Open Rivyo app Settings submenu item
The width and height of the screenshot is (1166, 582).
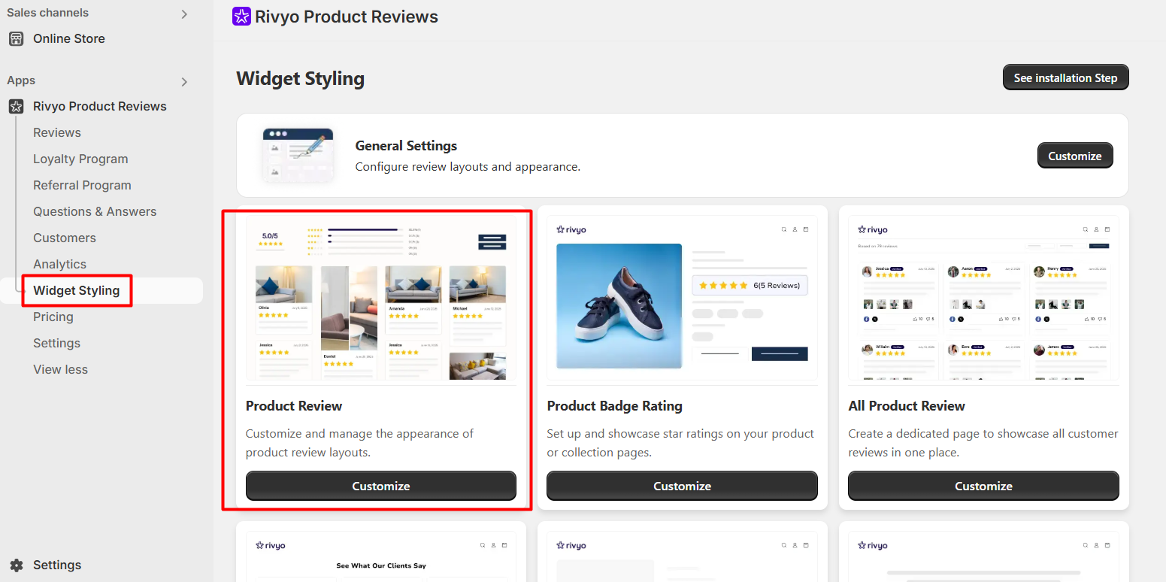(56, 343)
